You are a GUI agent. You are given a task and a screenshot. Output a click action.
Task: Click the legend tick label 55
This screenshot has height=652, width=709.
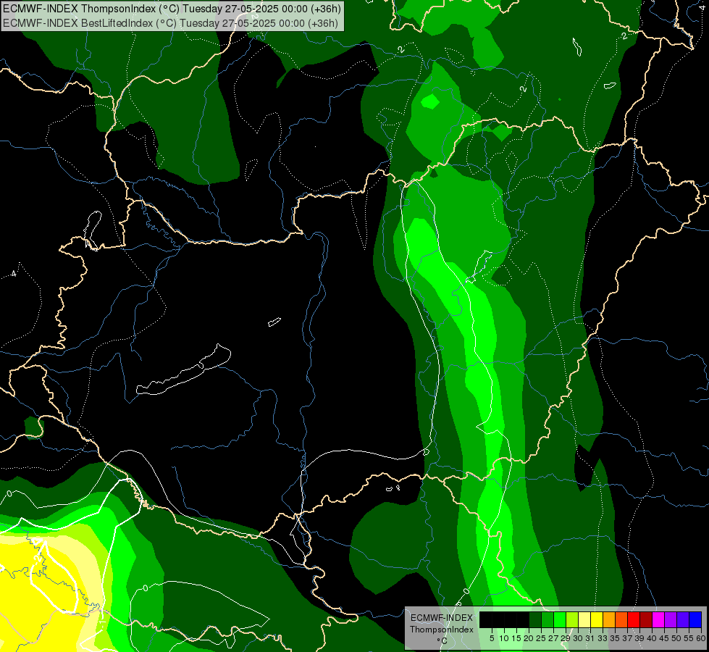click(689, 638)
